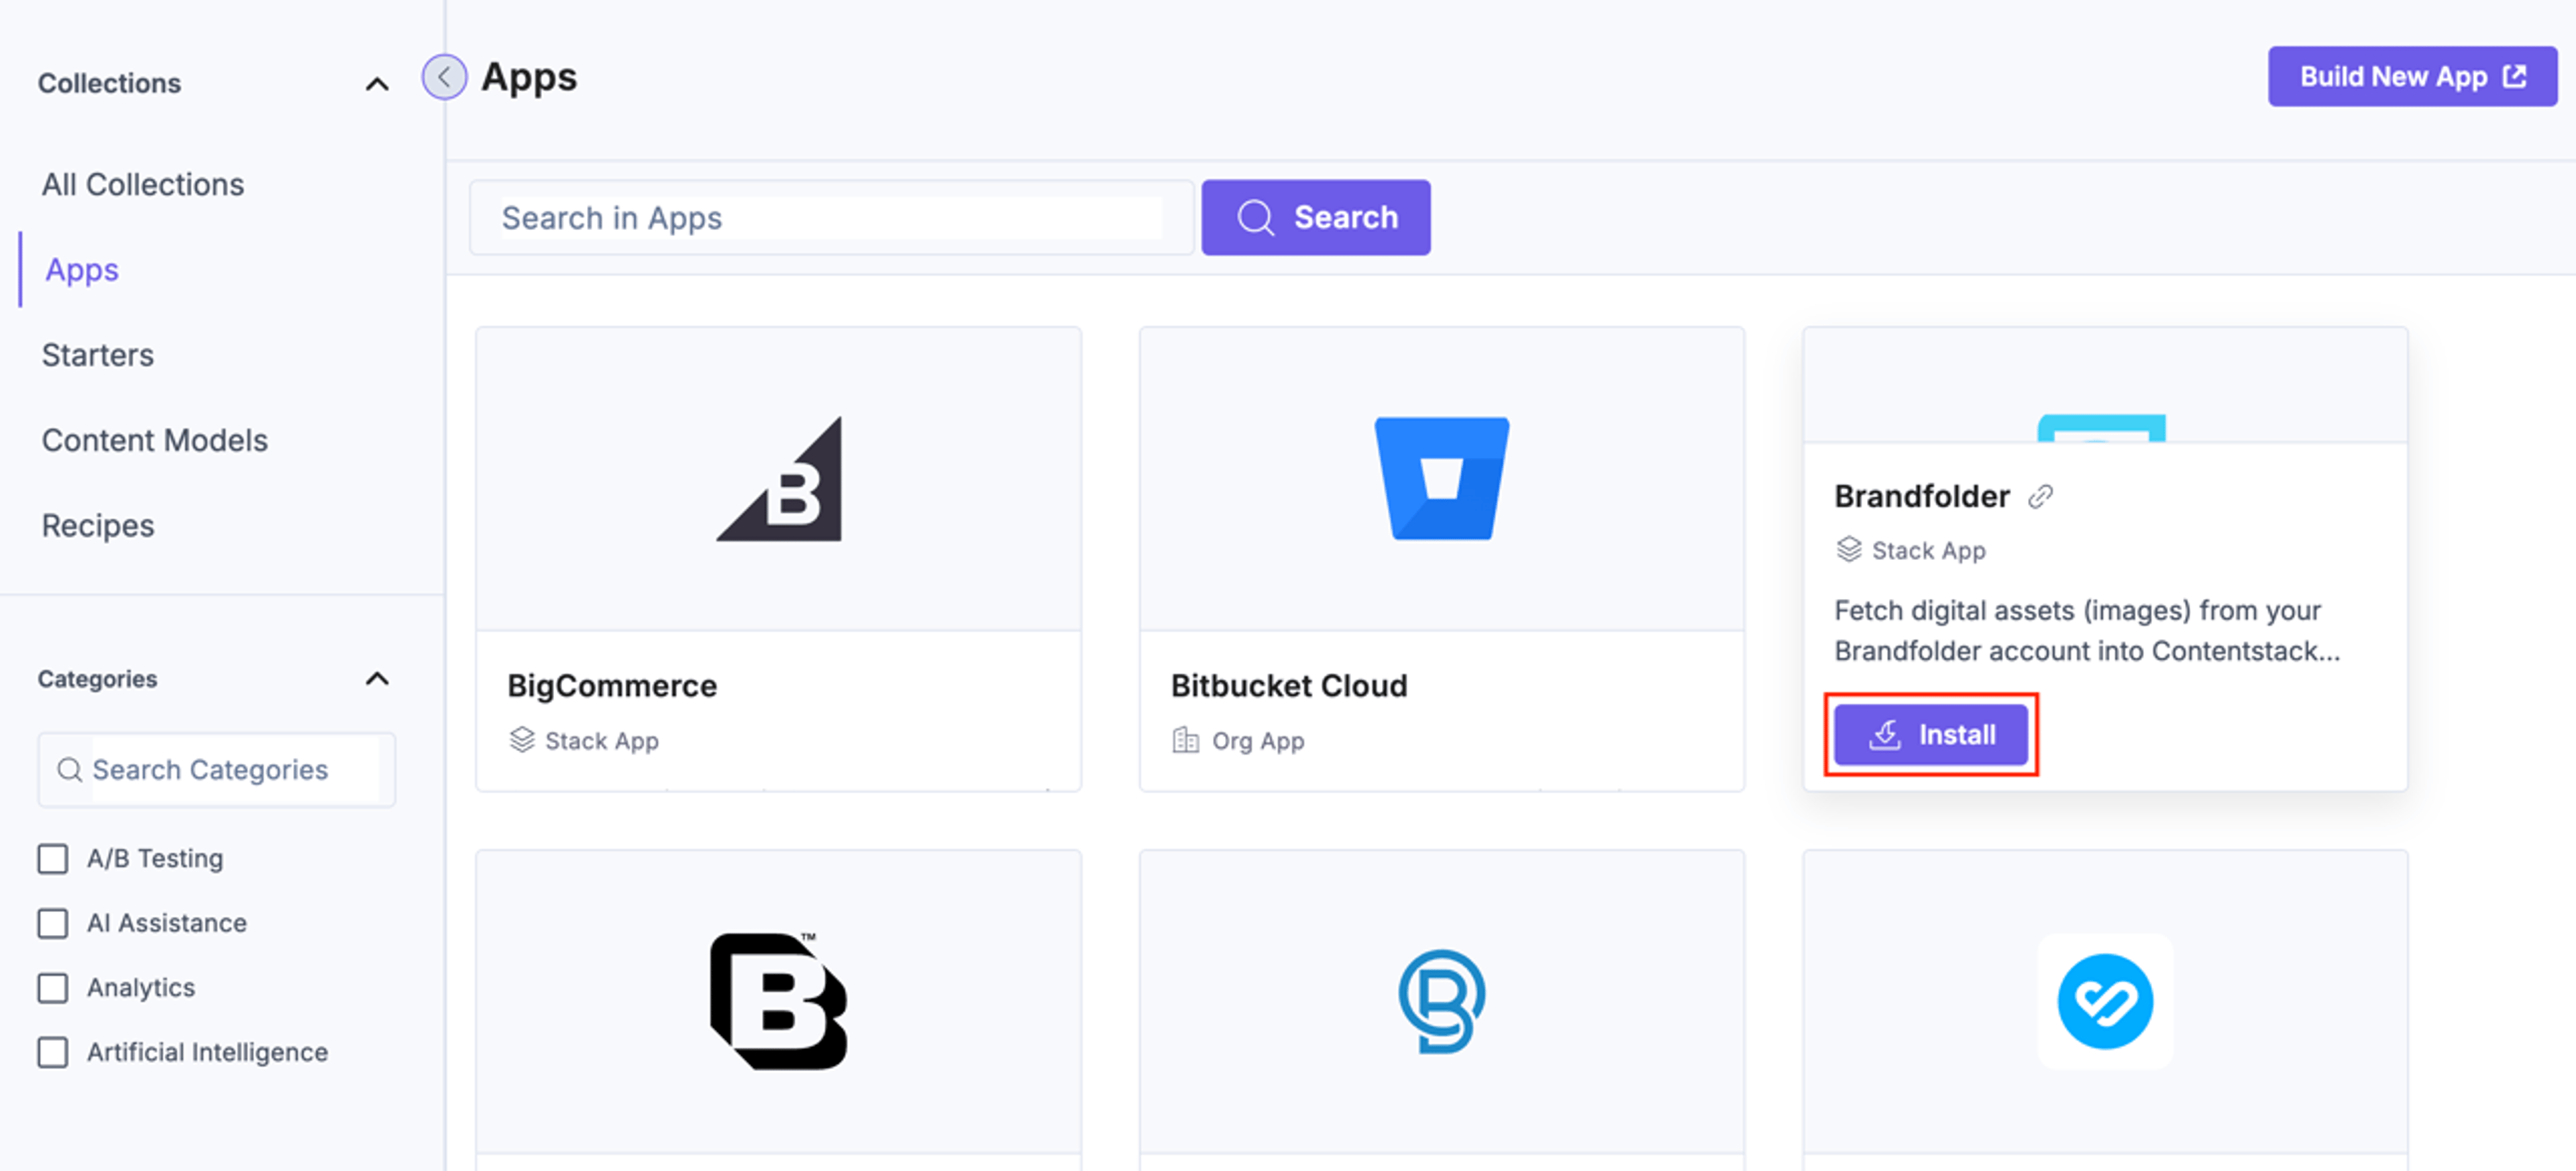
Task: Navigate to Recipes collection
Action: pyautogui.click(x=98, y=526)
